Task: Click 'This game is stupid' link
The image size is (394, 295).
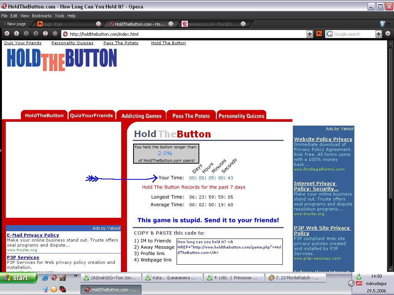Action: pyautogui.click(x=208, y=220)
